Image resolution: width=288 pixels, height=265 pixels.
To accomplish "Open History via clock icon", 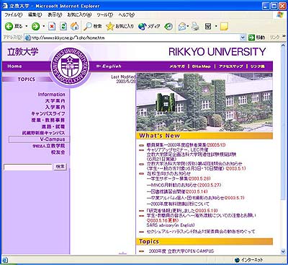I will tap(168, 26).
